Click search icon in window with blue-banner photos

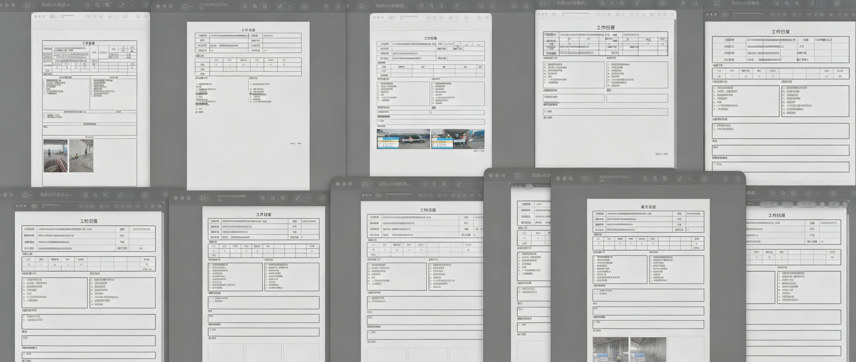tap(526, 6)
